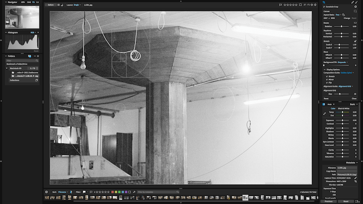Set Navigator zoom to Fit
The image size is (363, 204).
pos(34,2)
